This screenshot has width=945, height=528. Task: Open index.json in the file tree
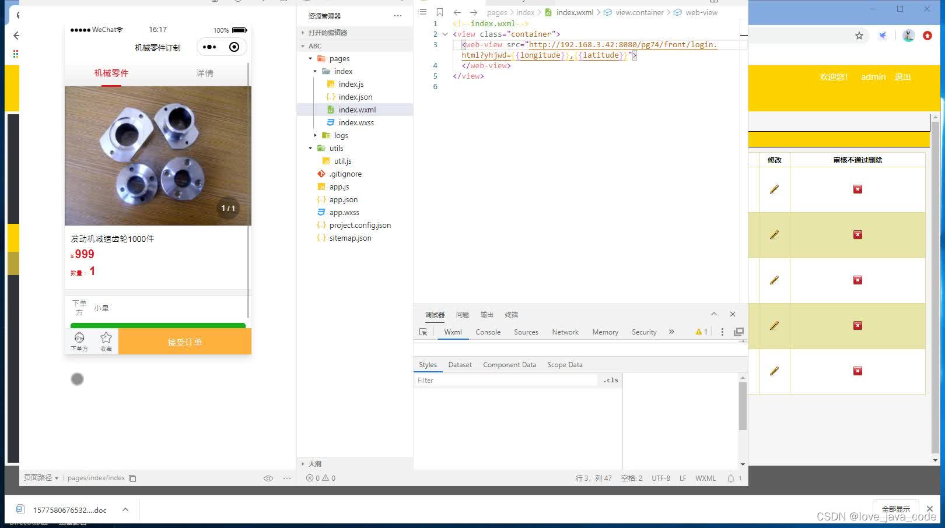point(355,97)
